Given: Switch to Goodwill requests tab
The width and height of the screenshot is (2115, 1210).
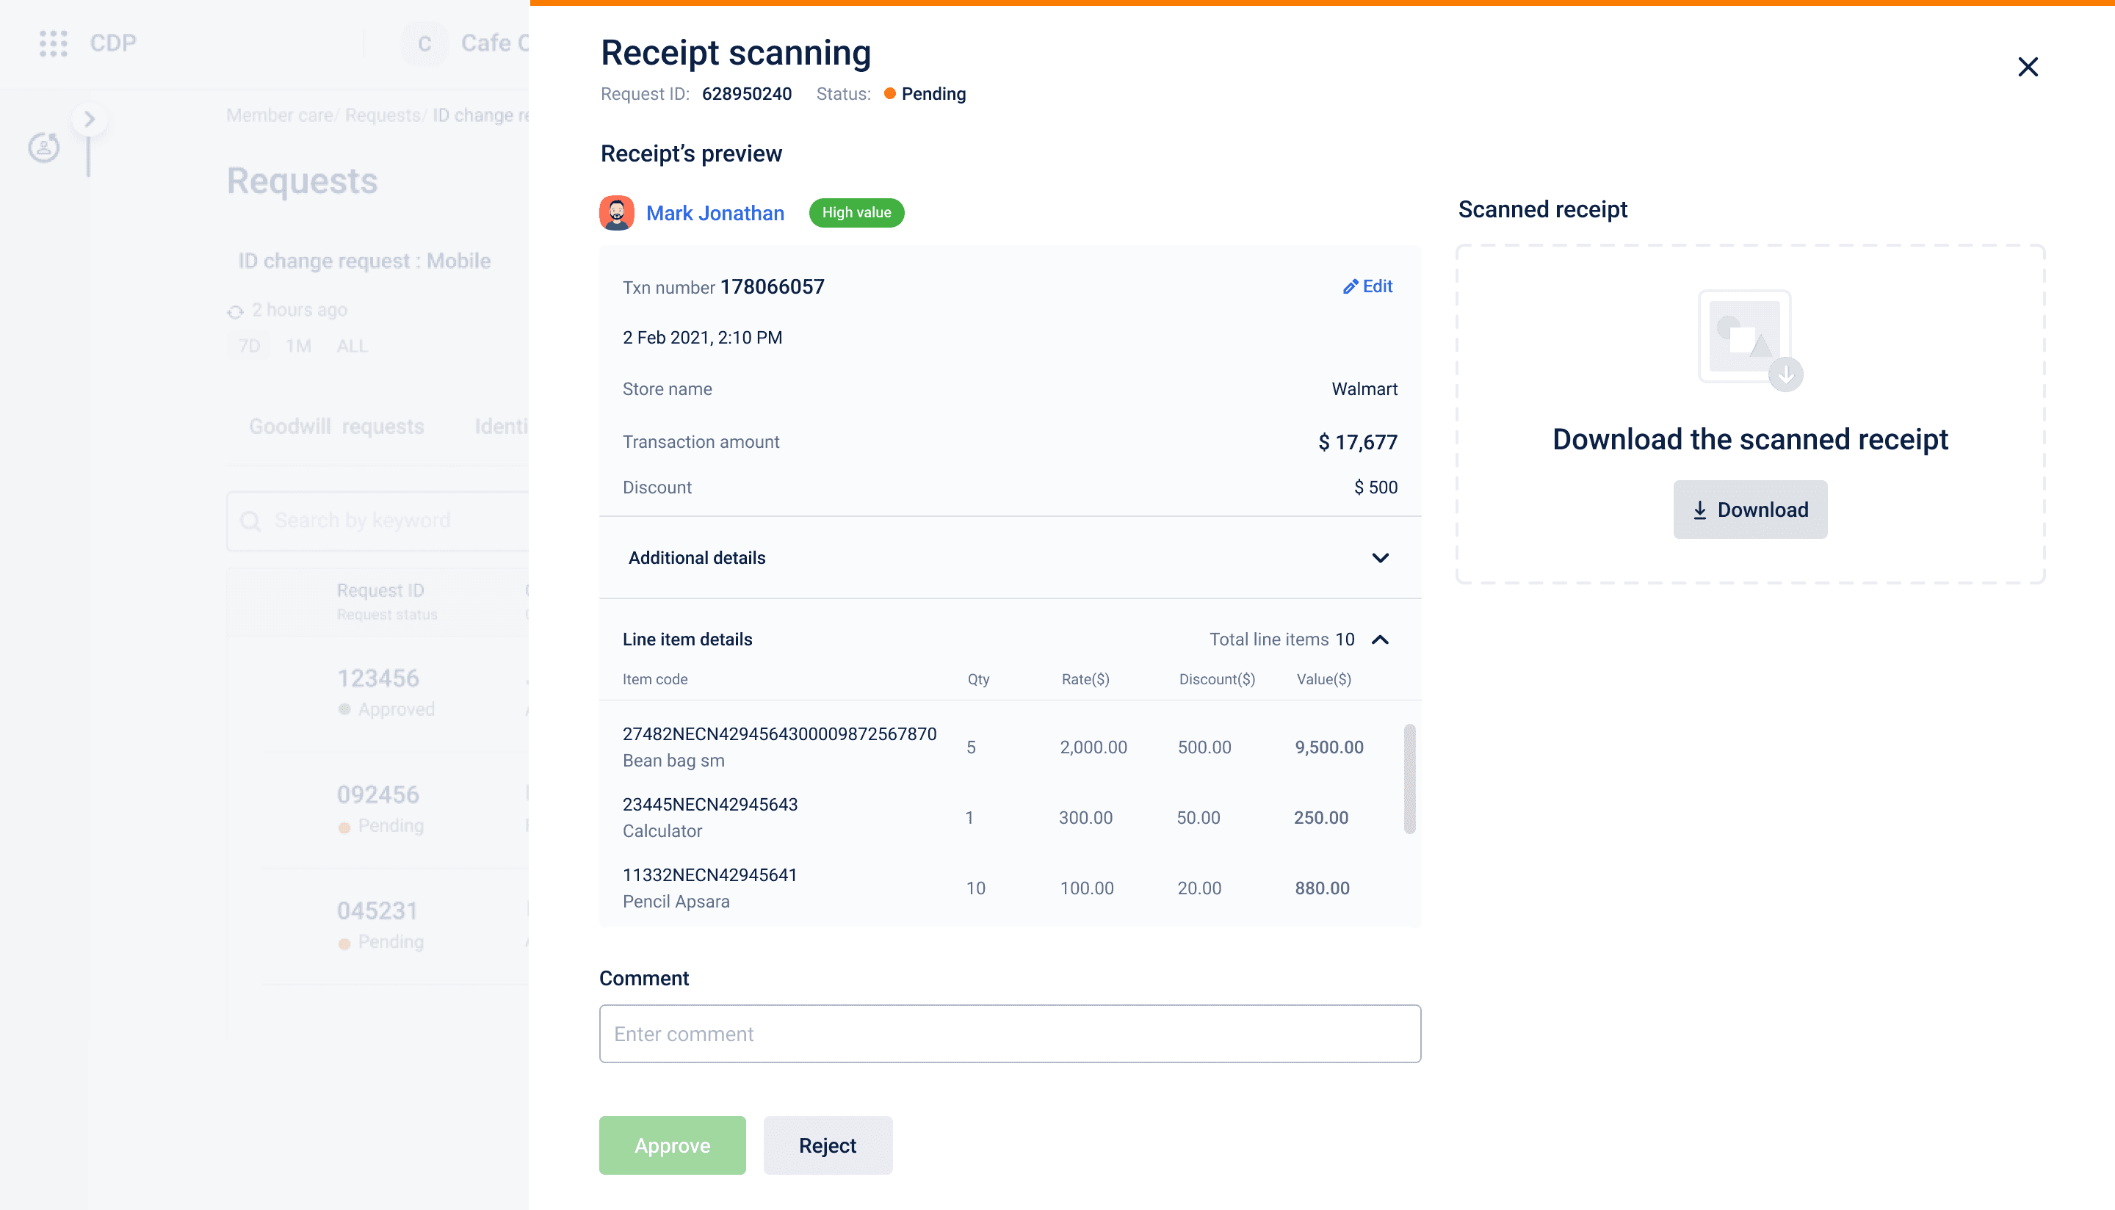Looking at the screenshot, I should (336, 427).
